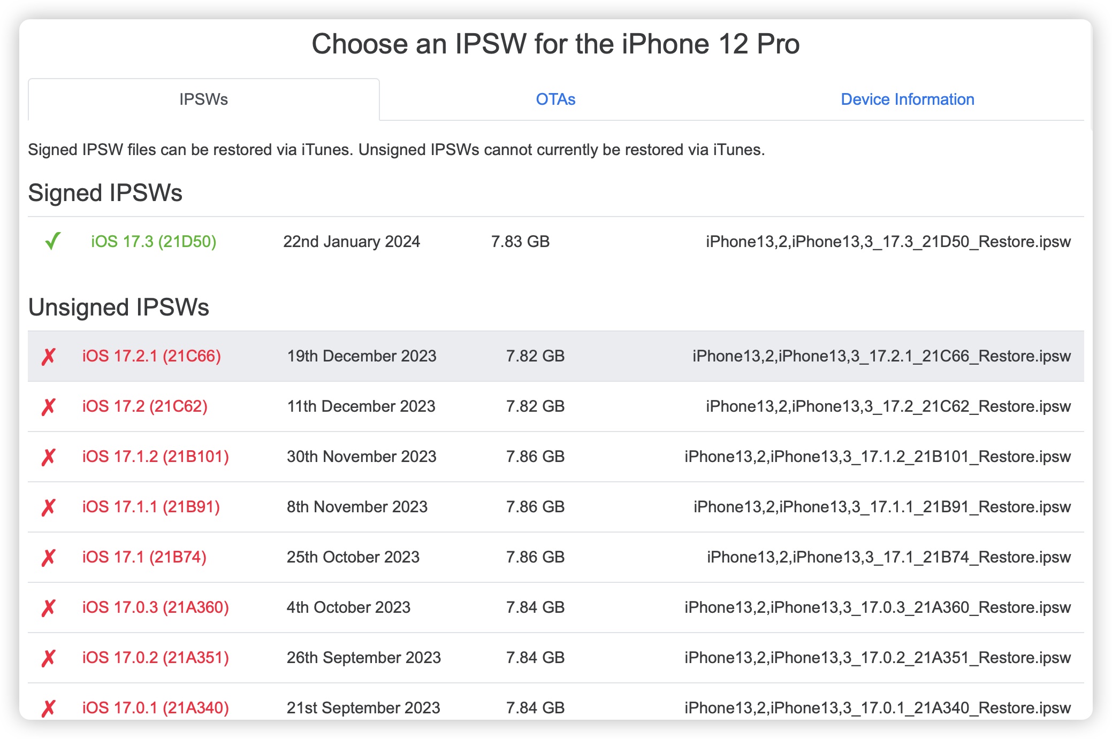Image resolution: width=1112 pixels, height=739 pixels.
Task: Open the iOS 17.0.3 (21A360) link
Action: (156, 607)
